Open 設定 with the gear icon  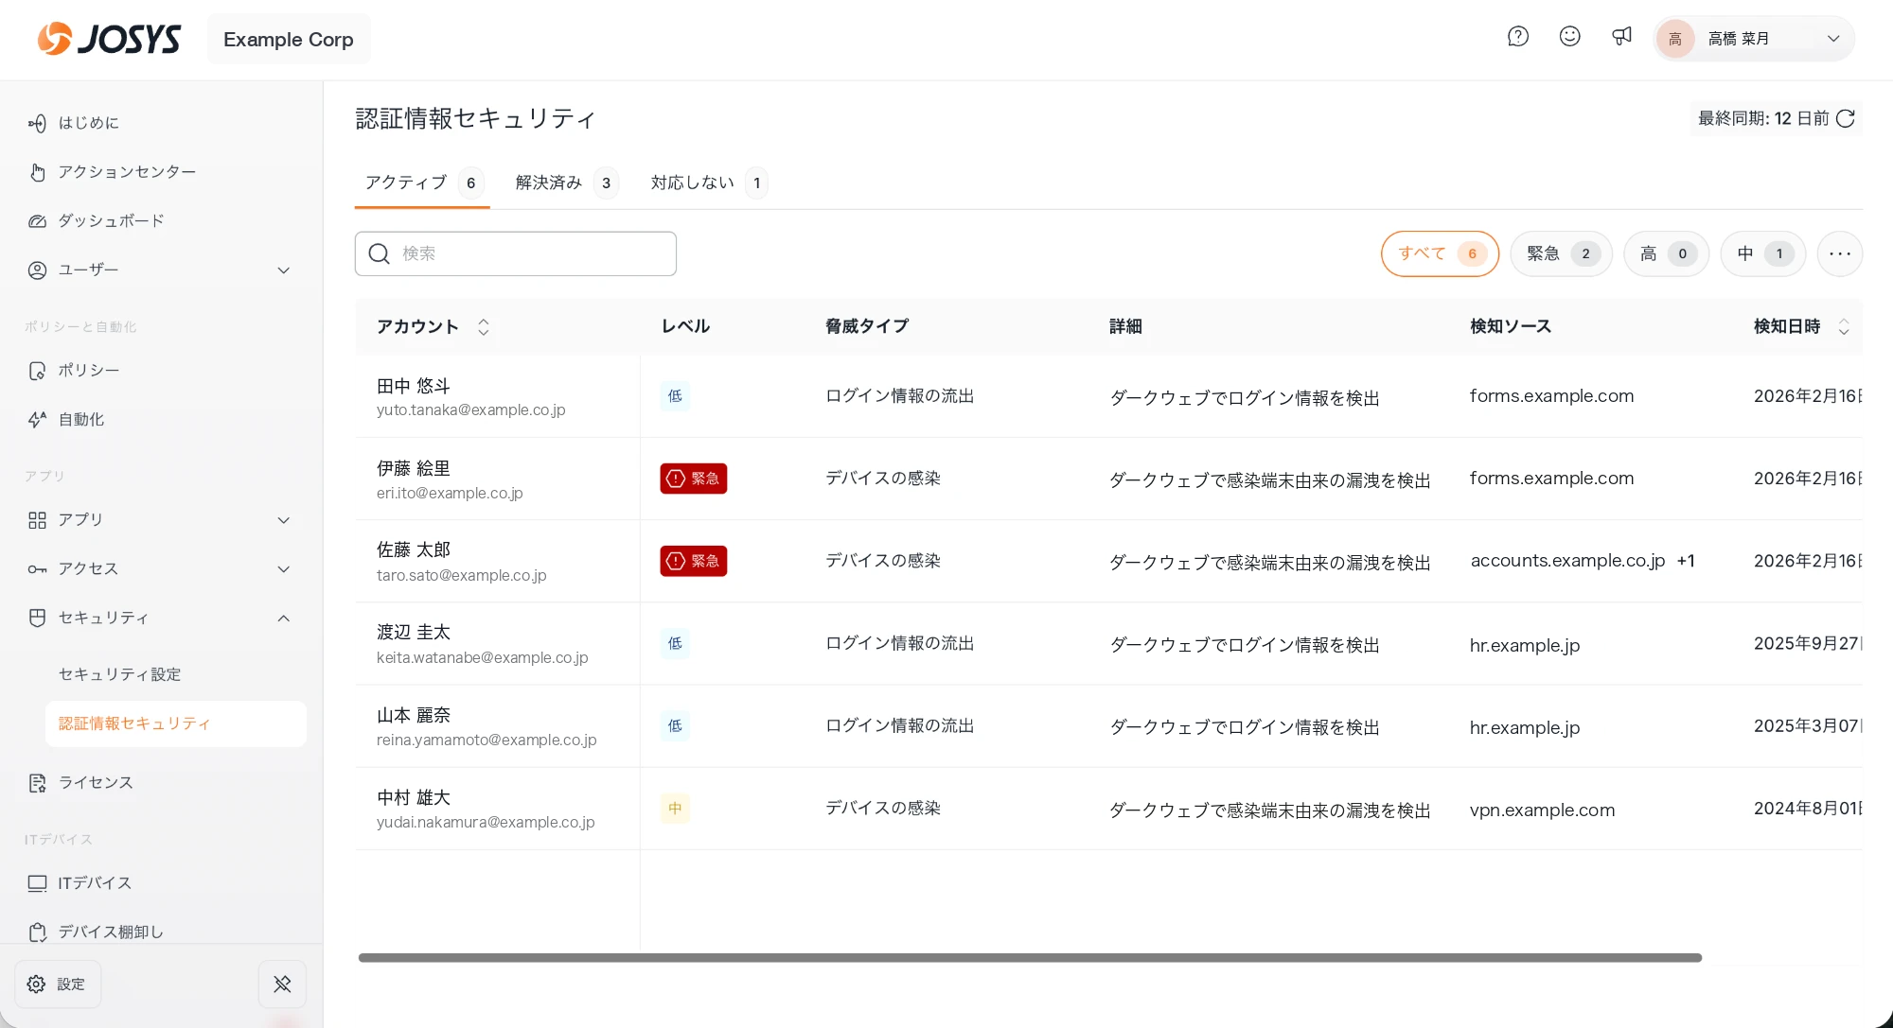(58, 984)
